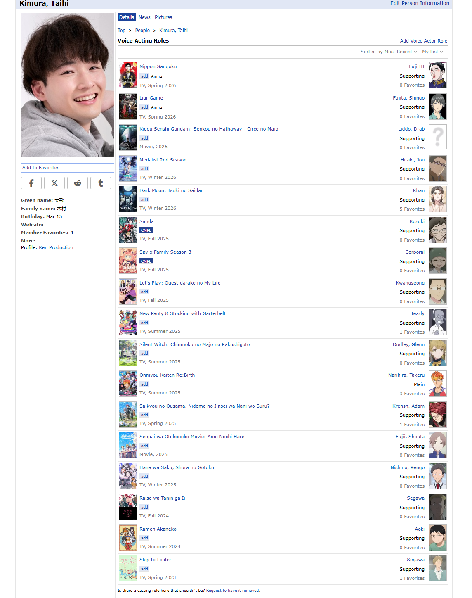Add New Panty & Stocking to list
Image resolution: width=472 pixels, height=598 pixels.
(x=144, y=323)
